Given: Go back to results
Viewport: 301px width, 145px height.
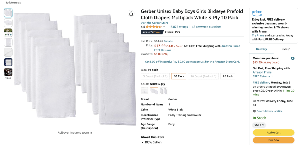Looking at the screenshot, I should point(13,3).
